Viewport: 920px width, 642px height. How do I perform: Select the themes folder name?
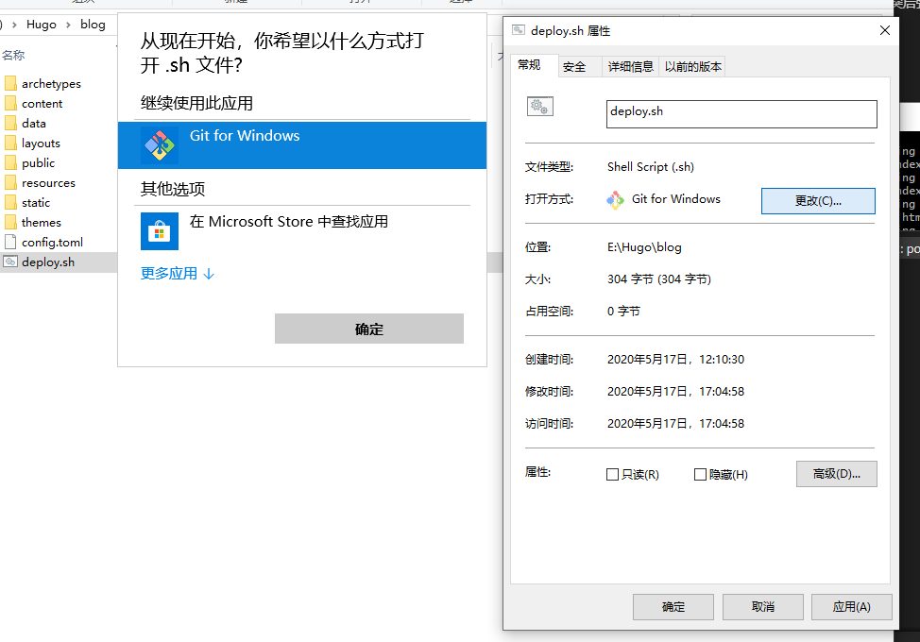(41, 223)
